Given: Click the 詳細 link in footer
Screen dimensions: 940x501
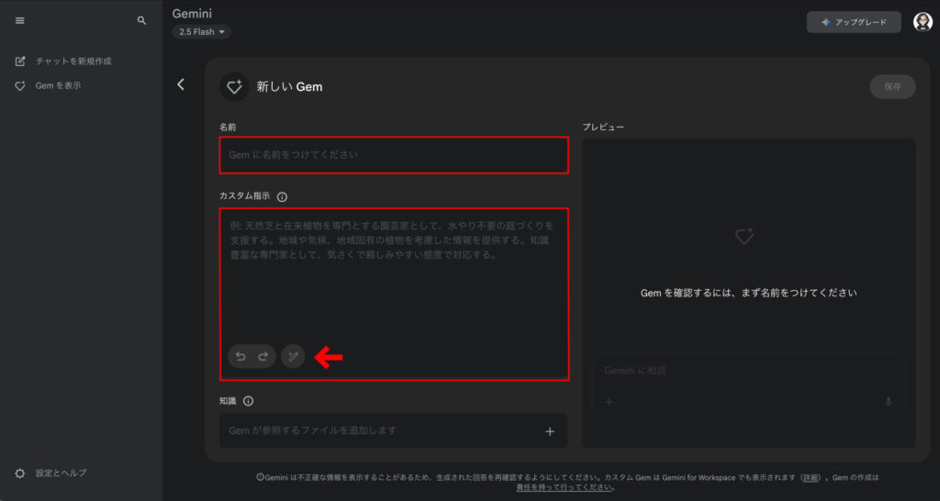Looking at the screenshot, I should [x=811, y=478].
